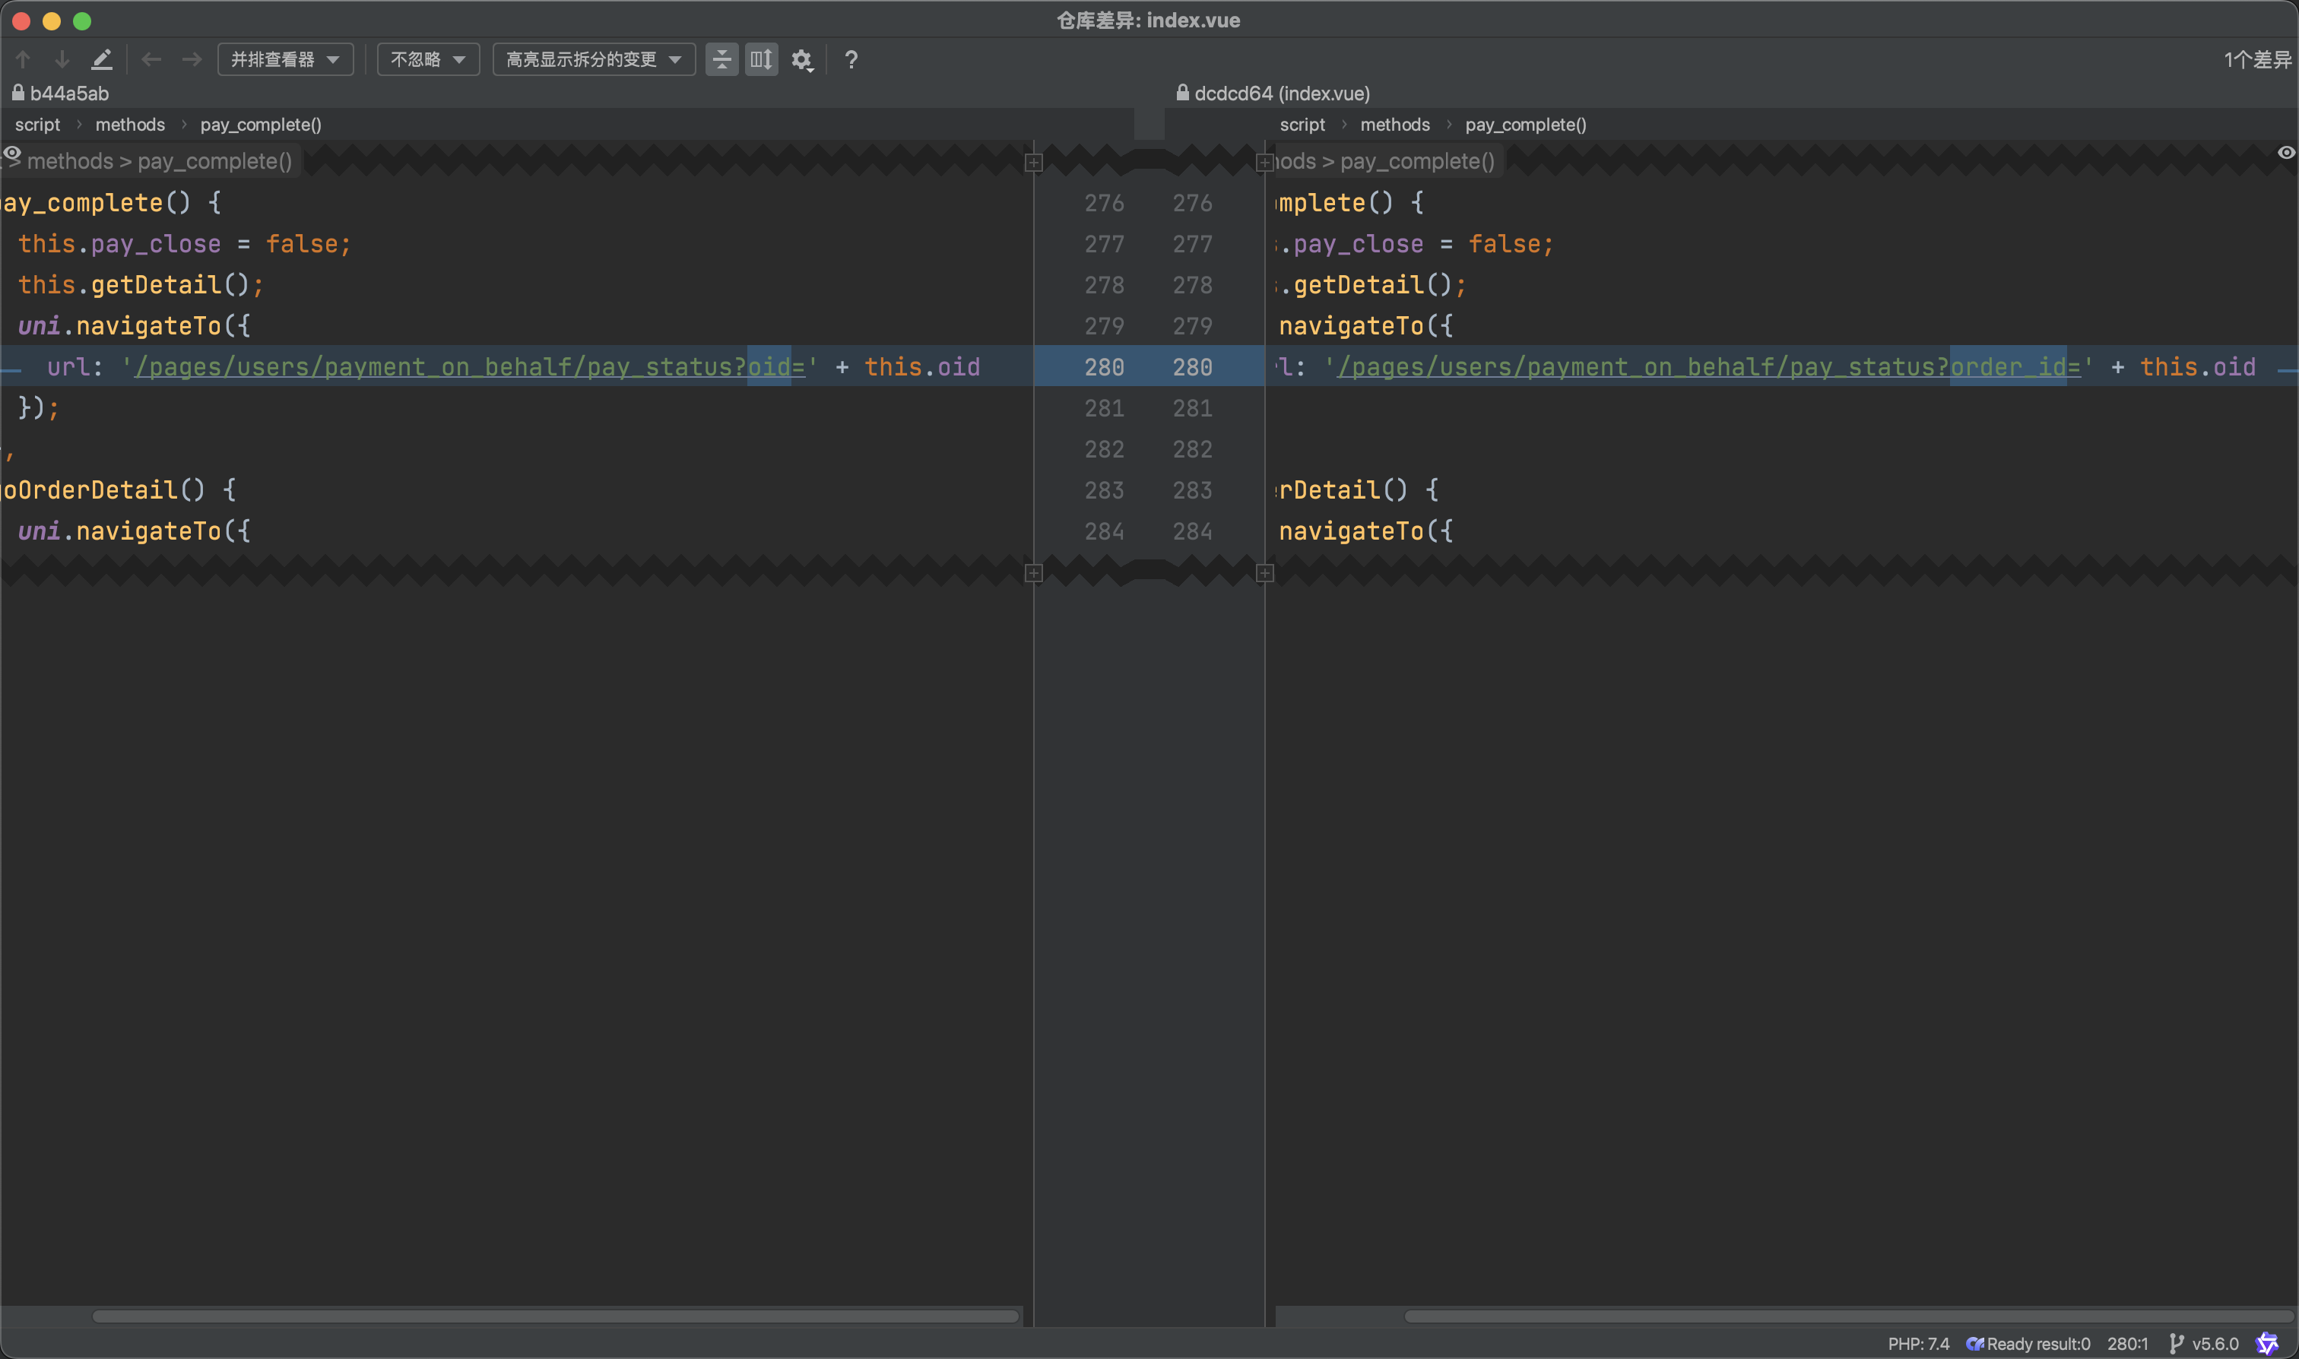Image resolution: width=2299 pixels, height=1359 pixels.
Task: Open the highlight split changes dropdown
Action: [x=594, y=59]
